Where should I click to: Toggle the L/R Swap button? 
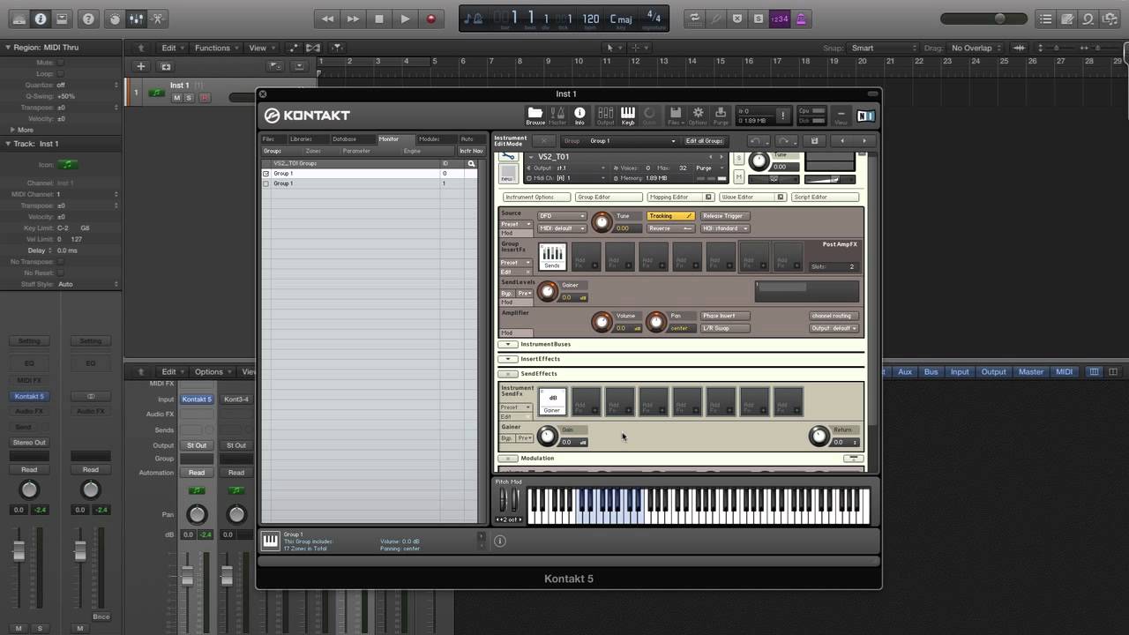724,328
